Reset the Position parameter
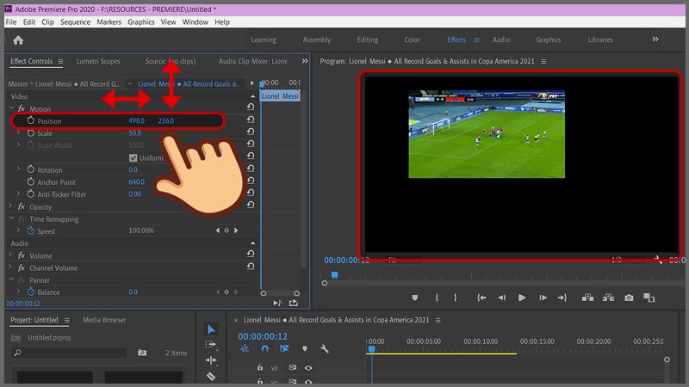Image resolution: width=689 pixels, height=387 pixels. click(251, 119)
